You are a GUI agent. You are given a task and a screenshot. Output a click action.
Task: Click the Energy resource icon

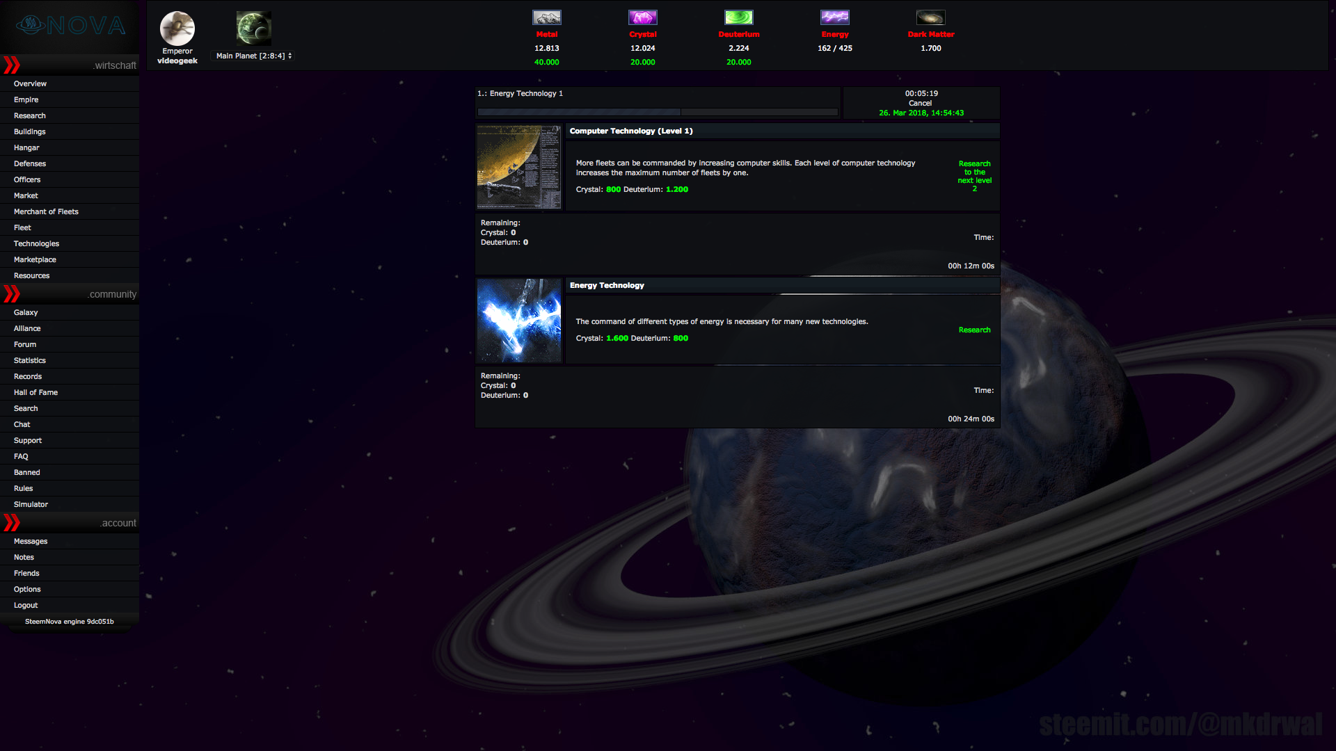click(834, 17)
